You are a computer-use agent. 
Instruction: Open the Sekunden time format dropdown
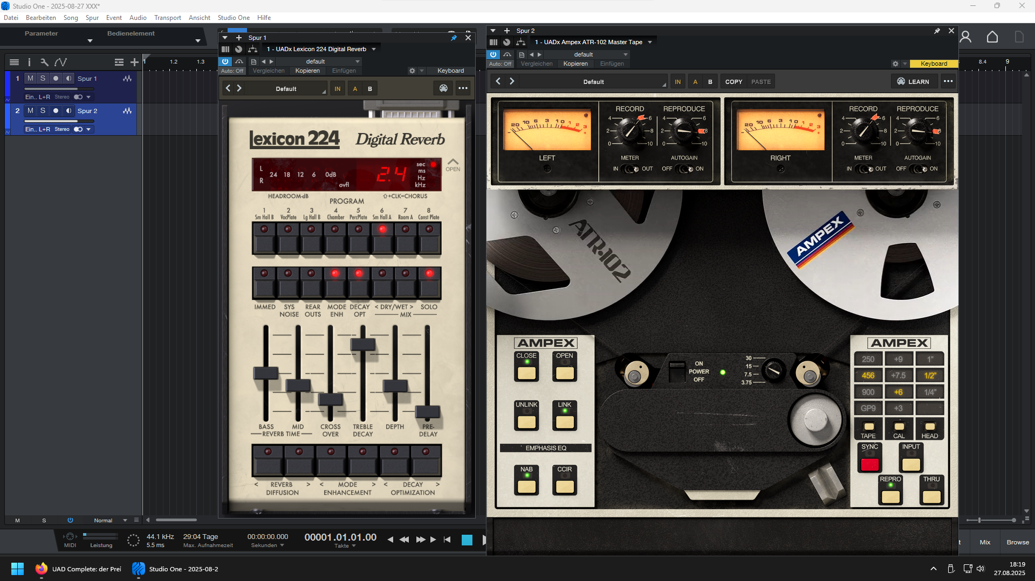(x=268, y=545)
